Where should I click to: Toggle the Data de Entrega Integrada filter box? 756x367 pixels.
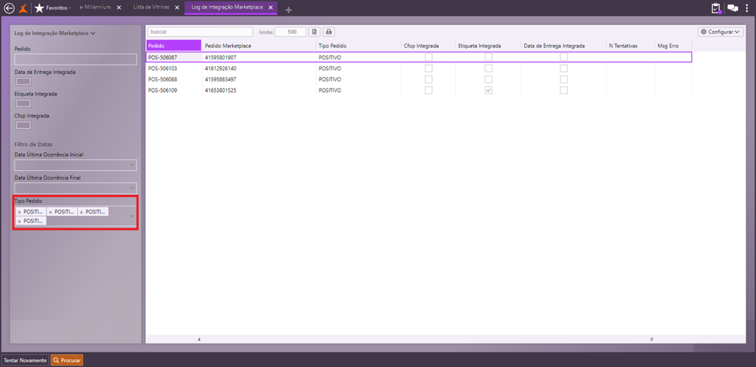[24, 82]
